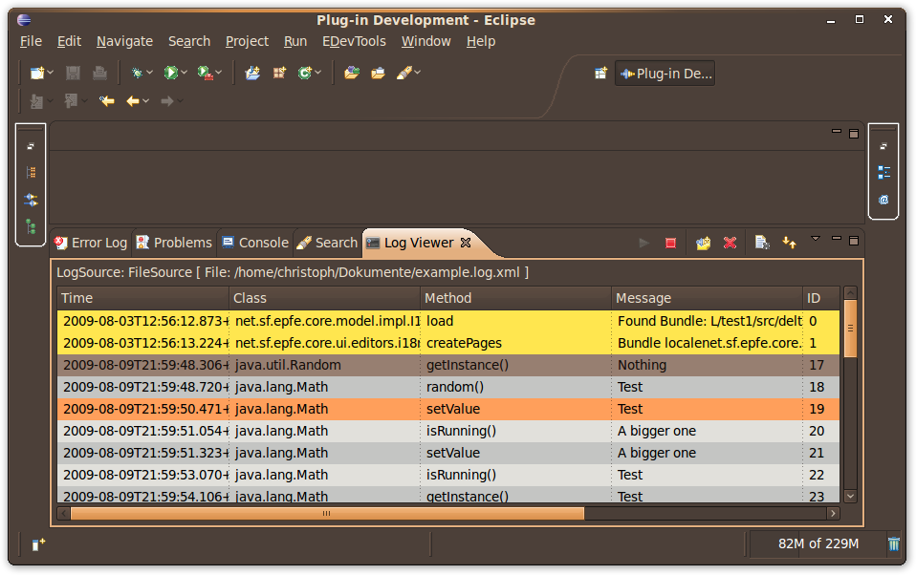Click the log document settings icon
The width and height of the screenshot is (916, 575).
pos(762,243)
